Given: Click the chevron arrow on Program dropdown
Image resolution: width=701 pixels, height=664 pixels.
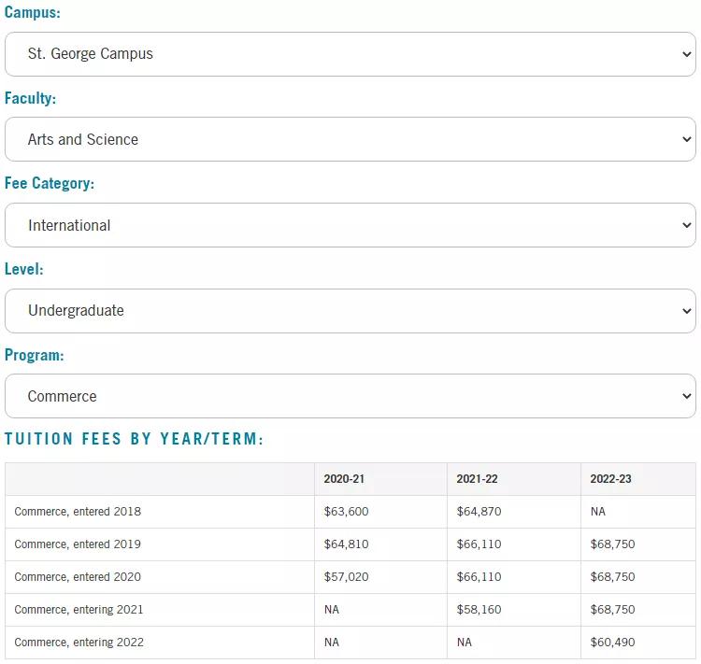Looking at the screenshot, I should click(687, 397).
